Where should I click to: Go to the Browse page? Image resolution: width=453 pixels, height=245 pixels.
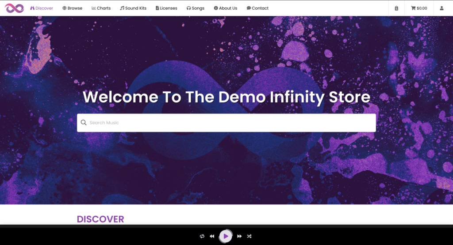[73, 8]
